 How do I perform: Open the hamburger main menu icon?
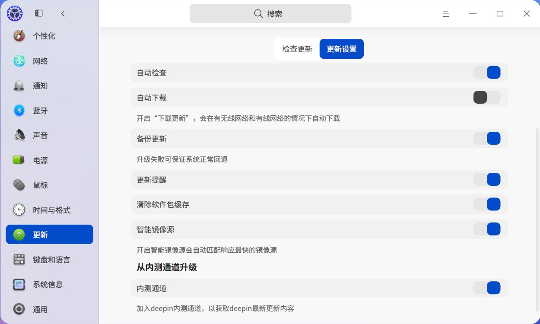point(446,14)
